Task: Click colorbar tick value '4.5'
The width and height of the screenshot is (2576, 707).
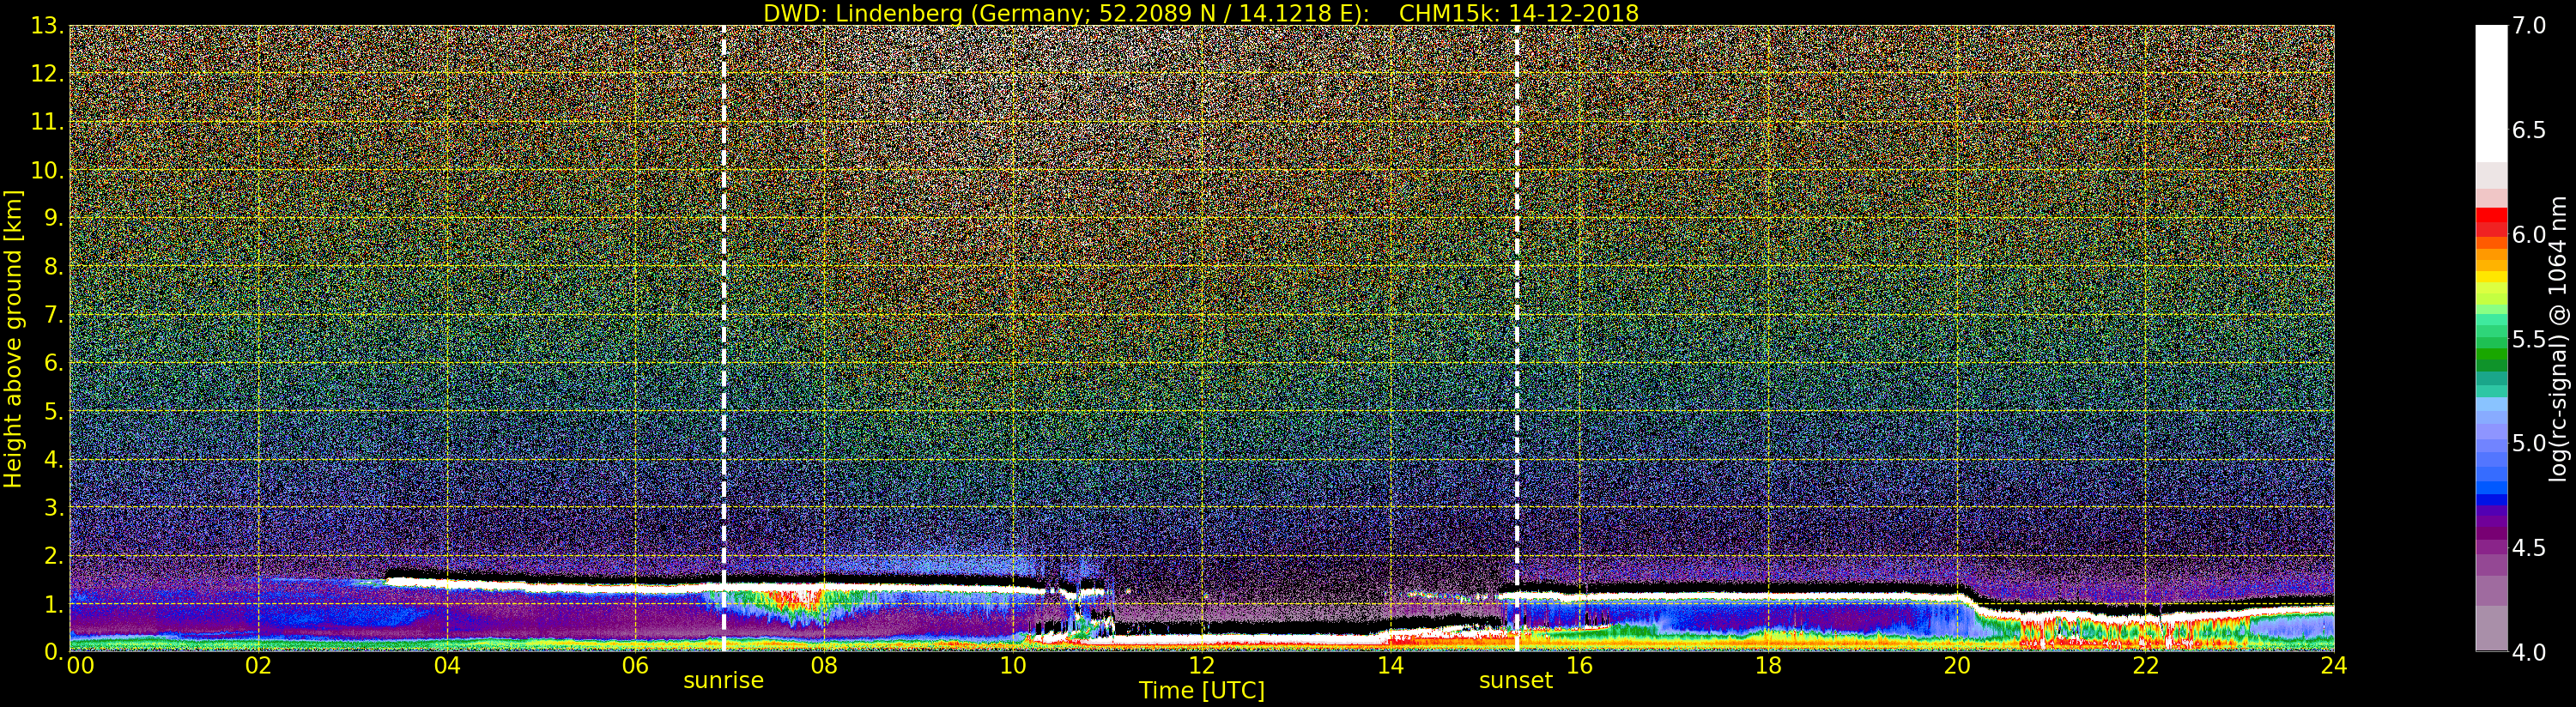Action: [2529, 548]
